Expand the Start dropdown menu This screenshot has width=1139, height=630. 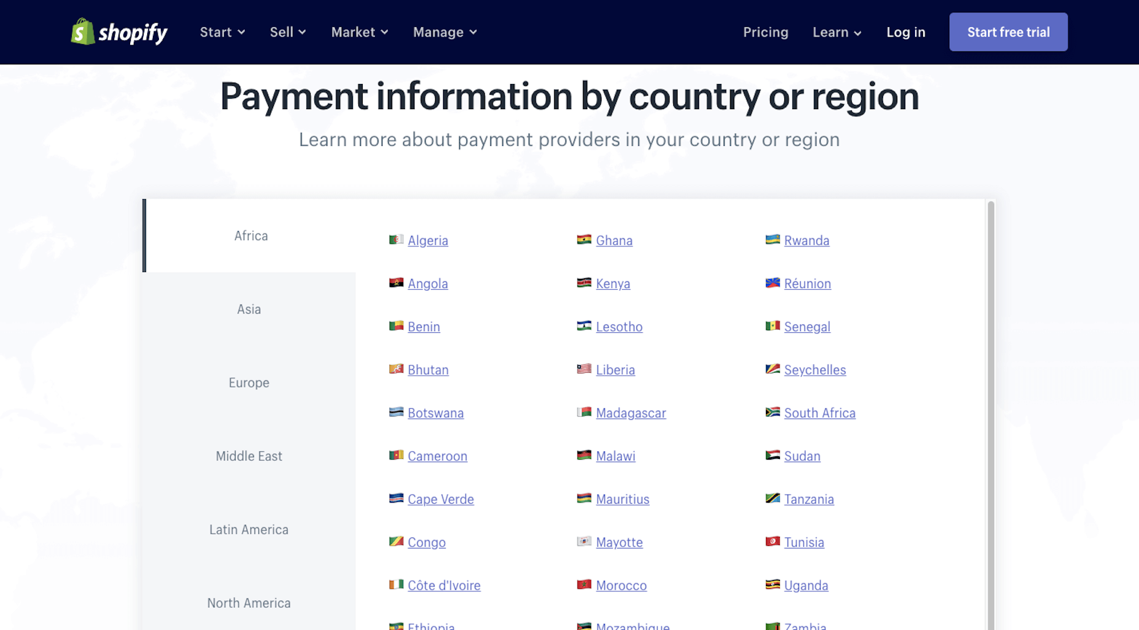[x=222, y=32]
